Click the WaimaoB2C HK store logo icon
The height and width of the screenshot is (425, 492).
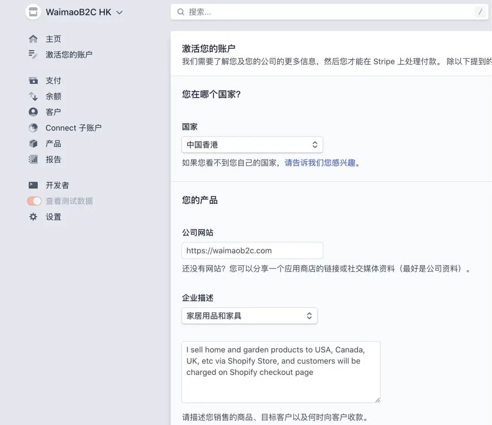pos(33,12)
